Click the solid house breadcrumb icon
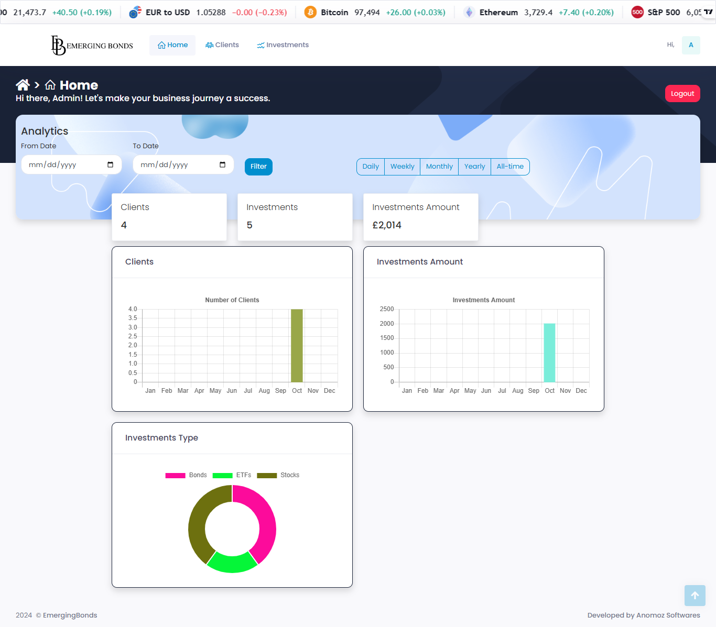This screenshot has height=627, width=716. tap(23, 85)
